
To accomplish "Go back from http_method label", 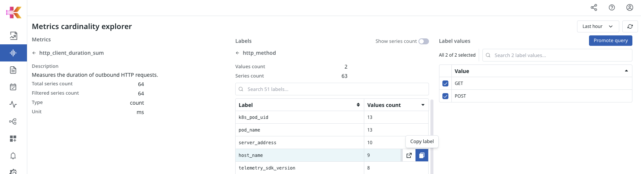I will tap(237, 53).
